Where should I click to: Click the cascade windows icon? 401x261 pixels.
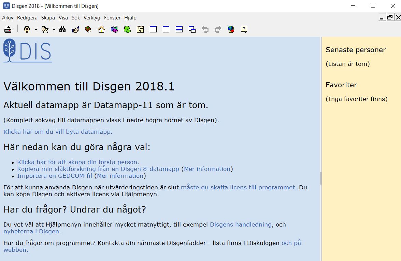tap(192, 29)
